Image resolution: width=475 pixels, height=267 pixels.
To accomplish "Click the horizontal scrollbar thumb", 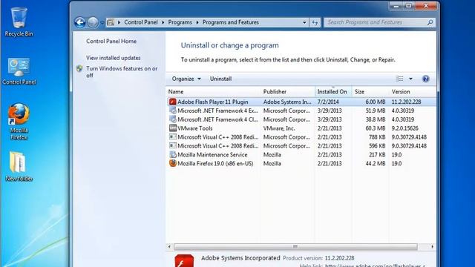I will (x=295, y=247).
